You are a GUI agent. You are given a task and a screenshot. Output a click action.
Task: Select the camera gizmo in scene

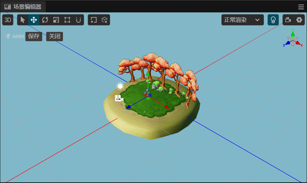(x=119, y=98)
